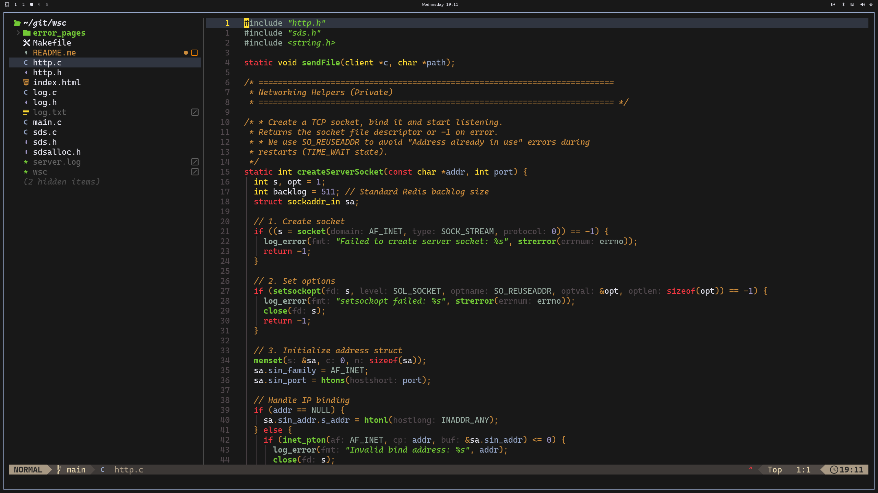Open log.h from the file explorer
This screenshot has height=493, width=878.
pos(45,102)
